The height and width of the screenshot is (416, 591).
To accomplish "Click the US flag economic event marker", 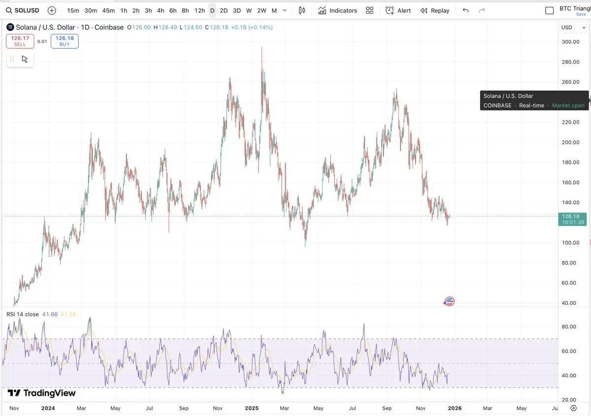I will tap(449, 301).
